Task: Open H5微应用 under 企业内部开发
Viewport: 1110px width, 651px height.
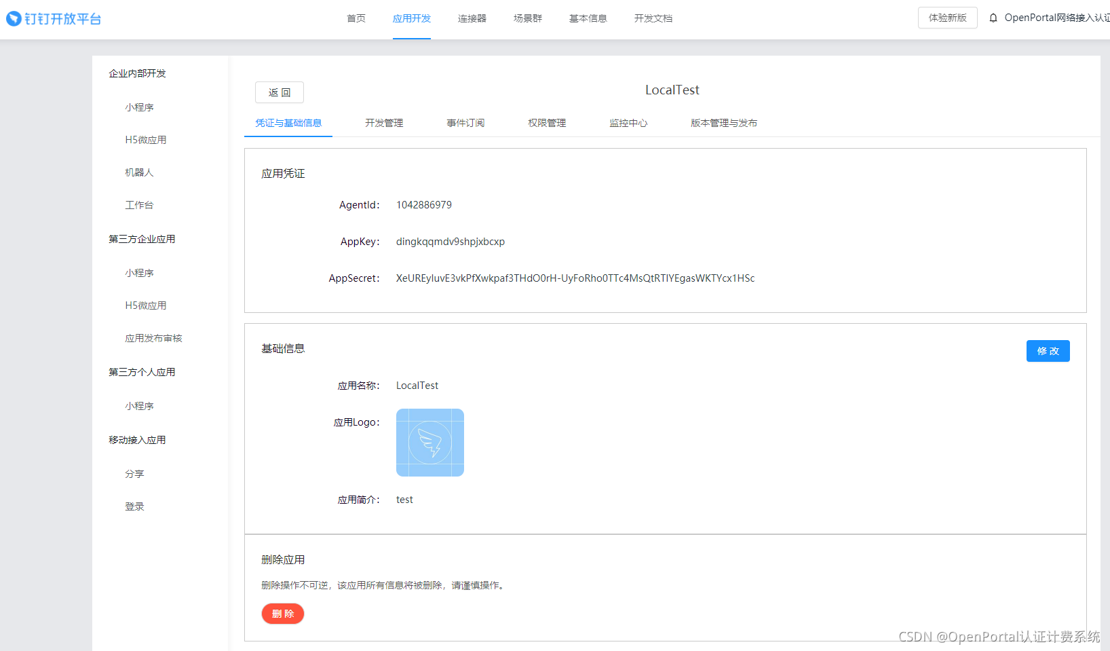Action: (x=146, y=140)
